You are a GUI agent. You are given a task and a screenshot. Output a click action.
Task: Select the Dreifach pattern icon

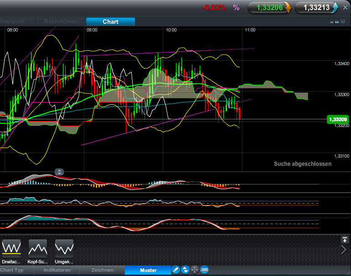click(11, 249)
